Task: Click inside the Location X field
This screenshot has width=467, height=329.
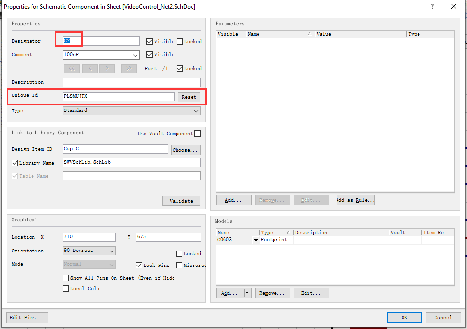Action: click(x=89, y=237)
